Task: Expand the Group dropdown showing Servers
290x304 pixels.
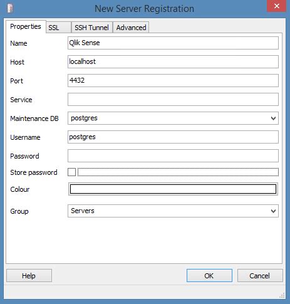Action: click(273, 211)
